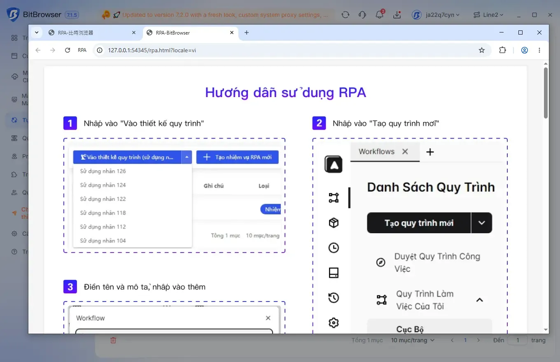
Task: Select the stacked server icon in BitBrowser's sidebar
Action: click(x=14, y=138)
